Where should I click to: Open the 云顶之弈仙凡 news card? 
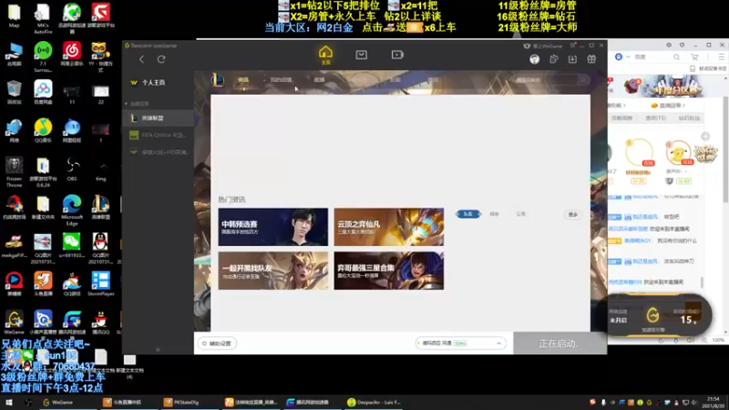[x=389, y=227]
